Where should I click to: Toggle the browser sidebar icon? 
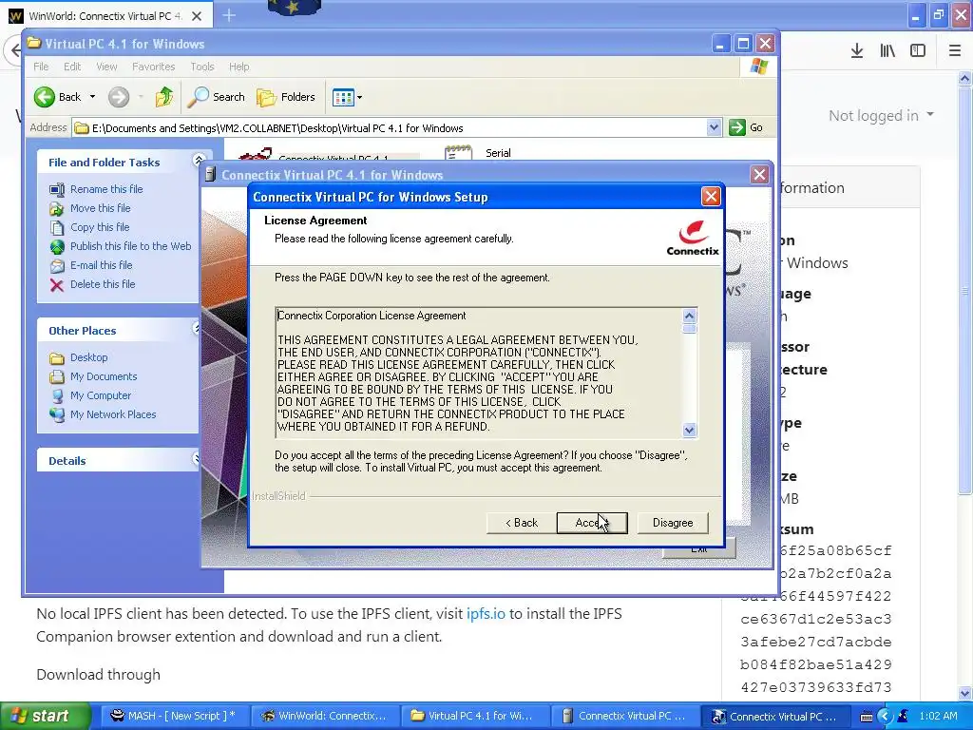pyautogui.click(x=918, y=51)
